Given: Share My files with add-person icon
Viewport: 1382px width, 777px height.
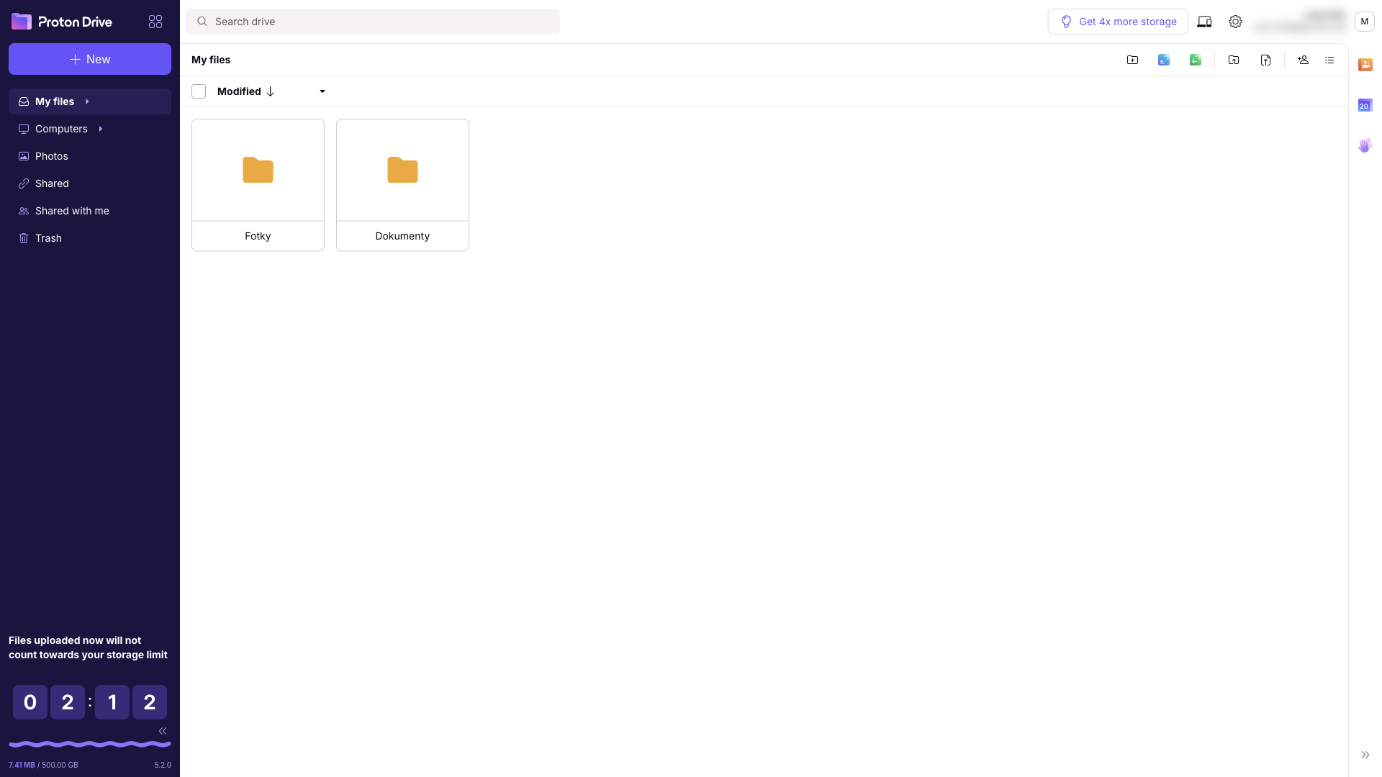Looking at the screenshot, I should (1303, 60).
